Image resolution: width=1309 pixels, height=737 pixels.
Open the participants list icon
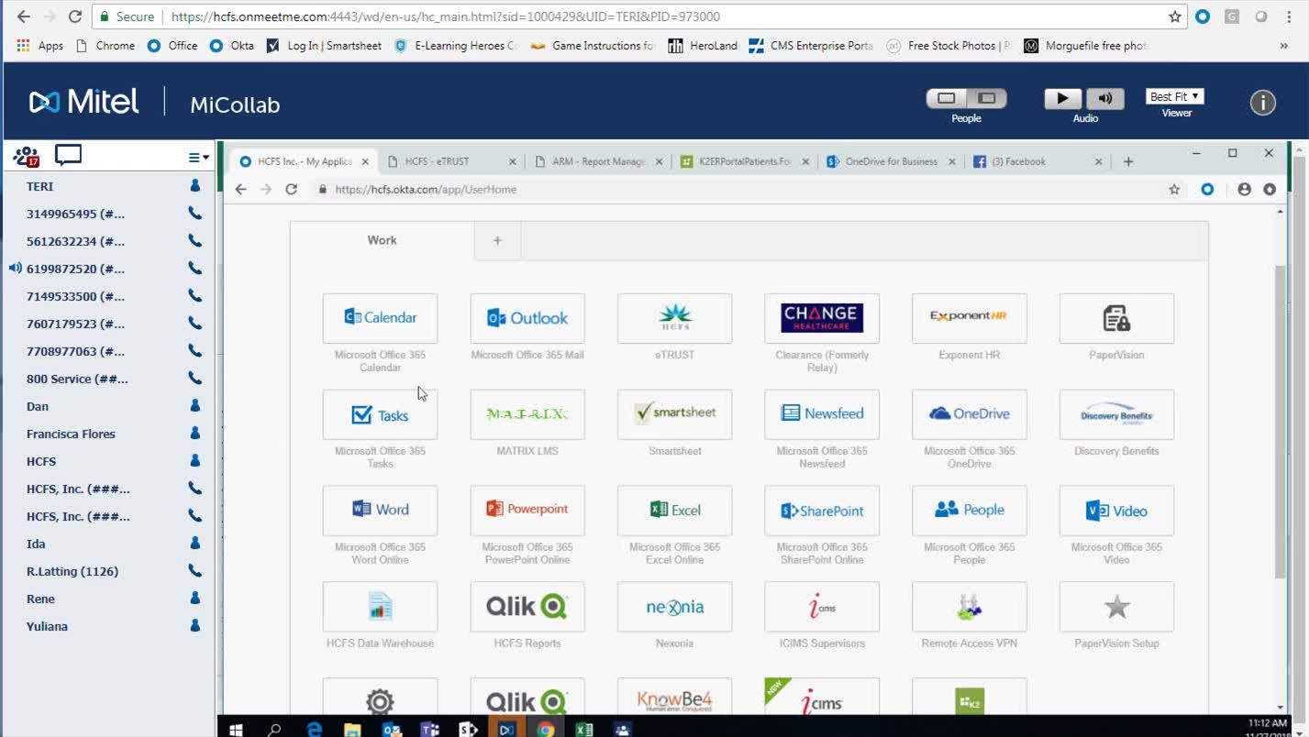[x=26, y=156]
